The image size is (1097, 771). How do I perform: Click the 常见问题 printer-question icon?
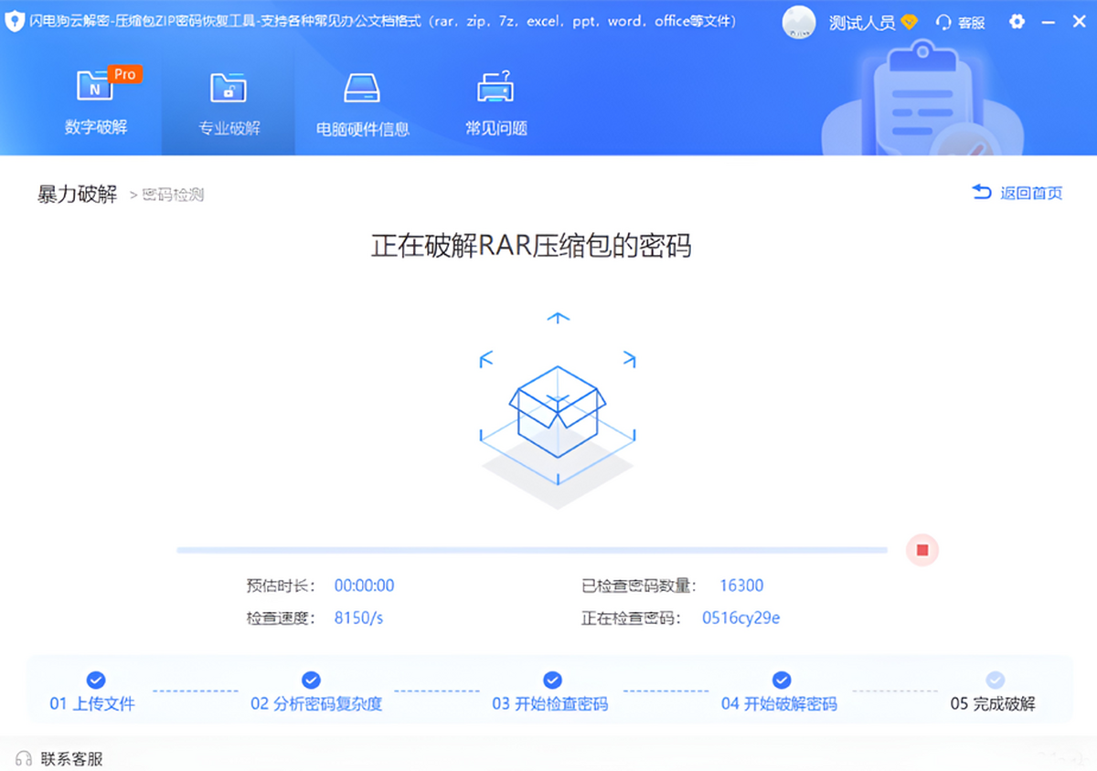494,87
